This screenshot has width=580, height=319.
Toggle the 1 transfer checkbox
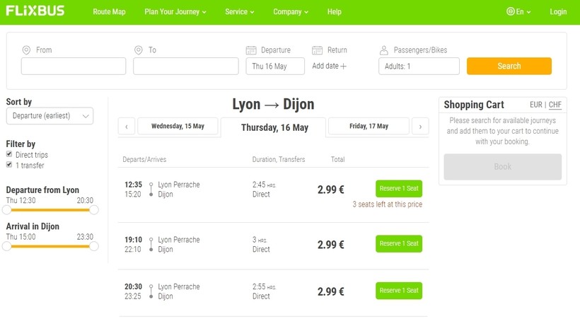click(9, 165)
